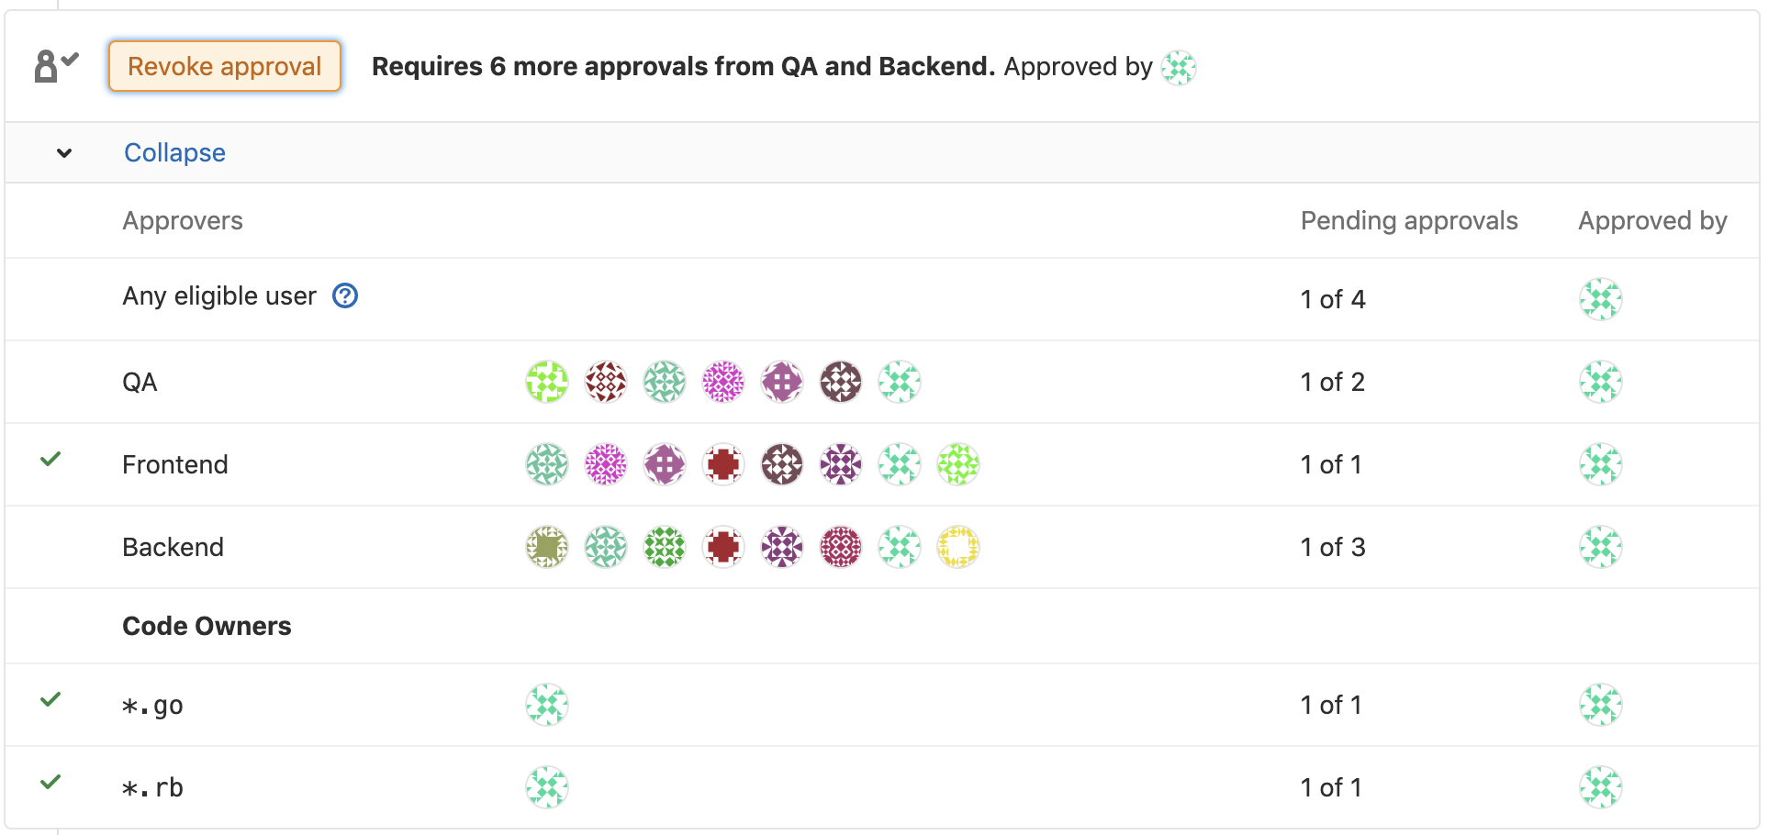Click the yellow ring avatar in Backend row
Screen dimensions: 1768x835
click(958, 547)
